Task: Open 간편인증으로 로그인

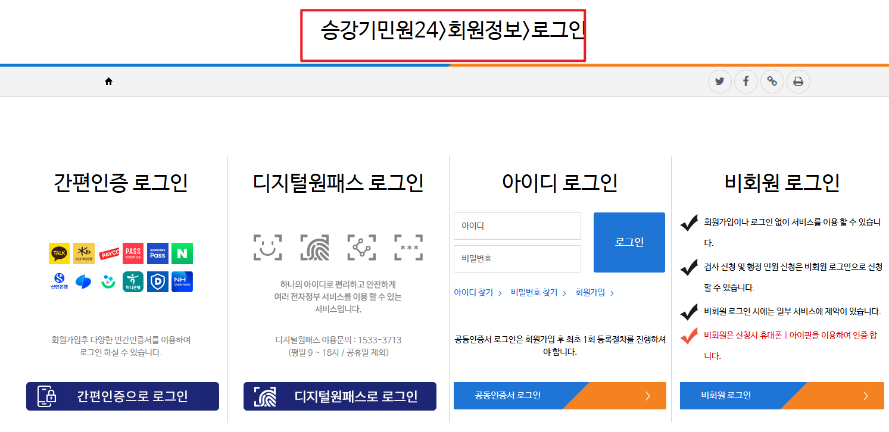Action: pyautogui.click(x=122, y=396)
